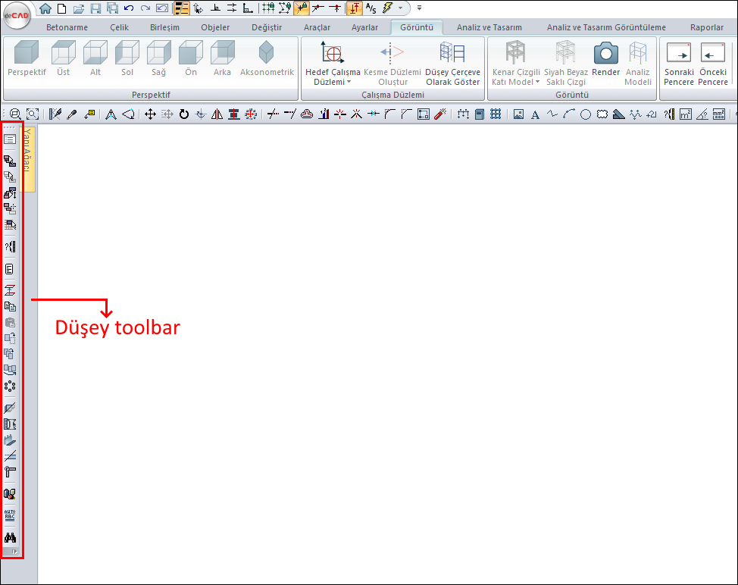This screenshot has width=738, height=585.
Task: Switch to the Çelik tab
Action: coord(119,27)
